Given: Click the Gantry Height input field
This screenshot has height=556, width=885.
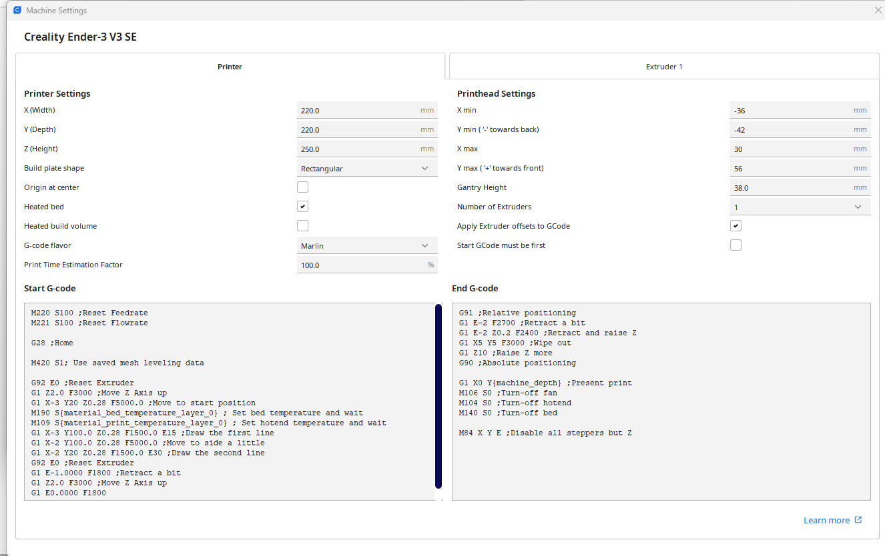Looking at the screenshot, I should pos(800,188).
